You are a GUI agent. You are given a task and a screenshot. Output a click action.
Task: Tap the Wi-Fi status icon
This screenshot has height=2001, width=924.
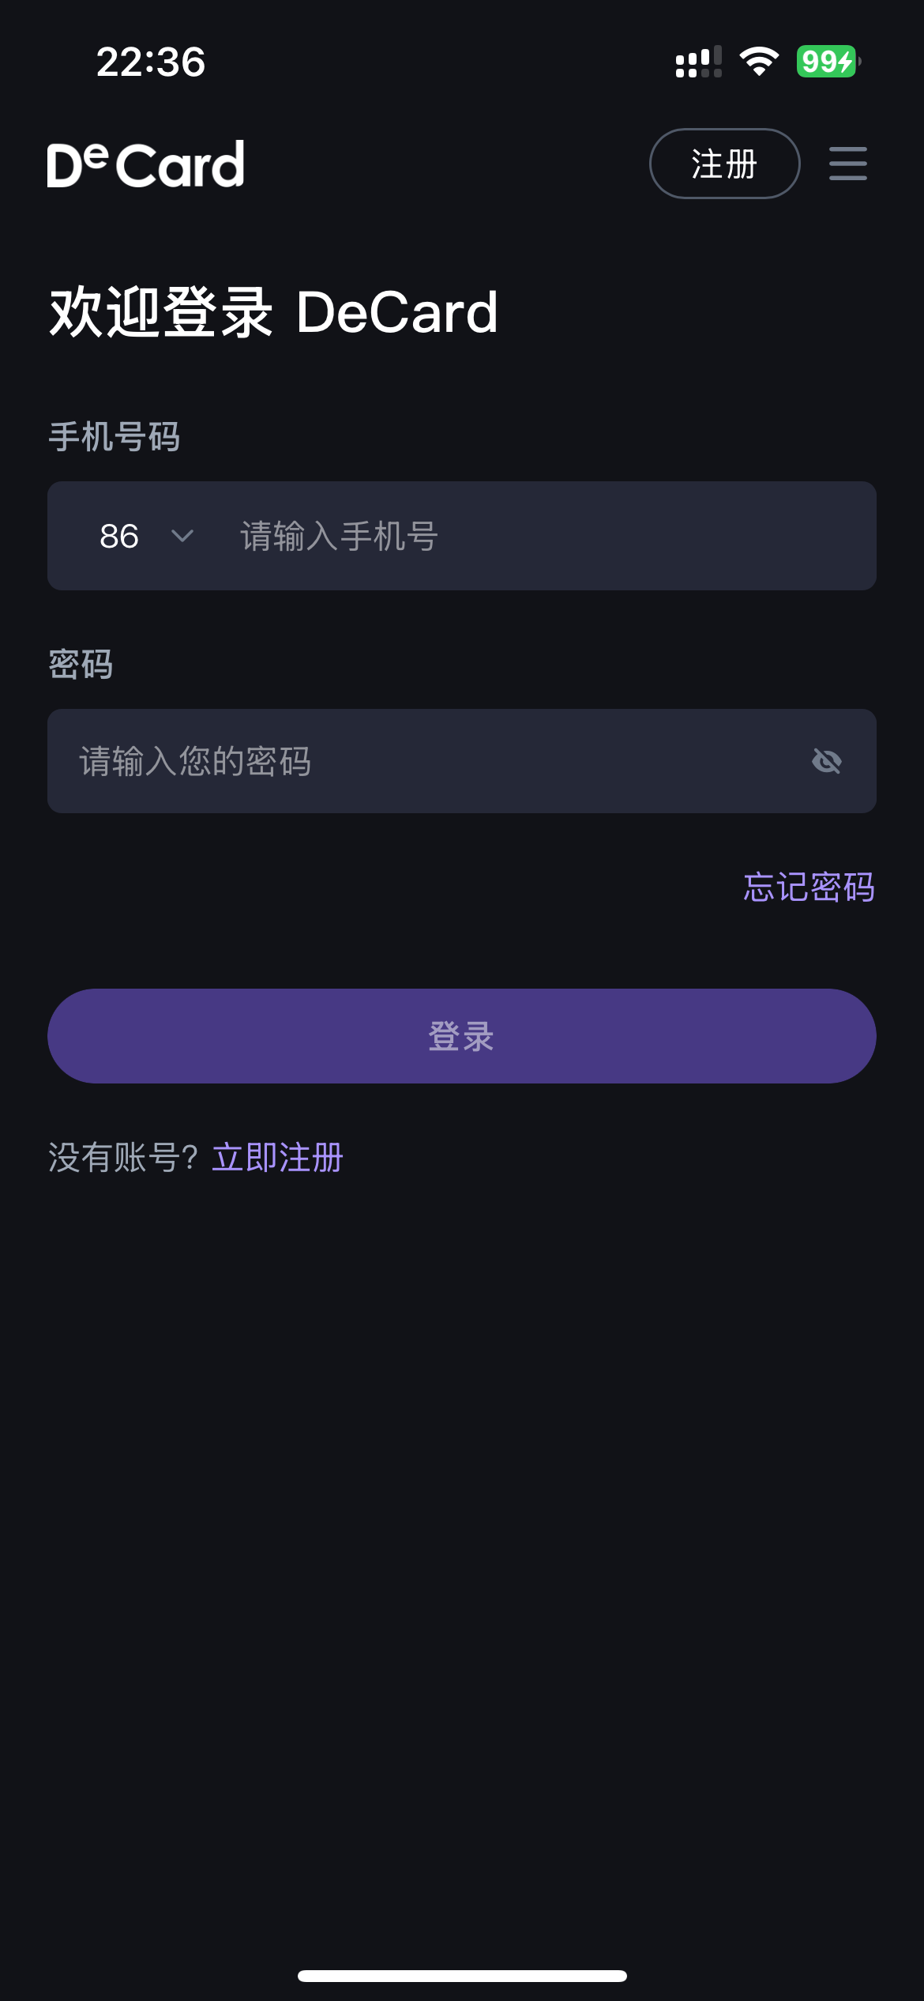pos(759,62)
